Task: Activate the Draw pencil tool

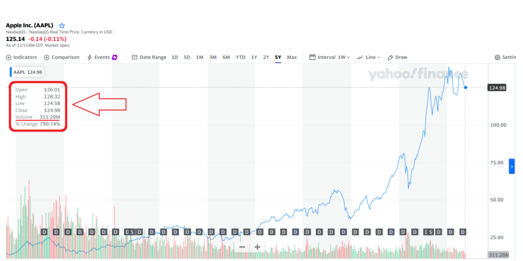Action: tap(397, 57)
